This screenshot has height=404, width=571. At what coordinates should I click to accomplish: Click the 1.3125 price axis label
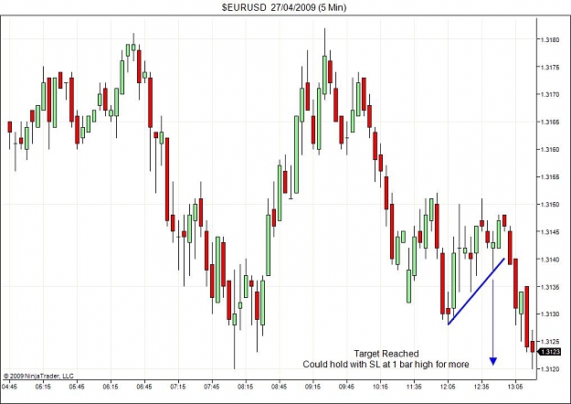click(549, 341)
